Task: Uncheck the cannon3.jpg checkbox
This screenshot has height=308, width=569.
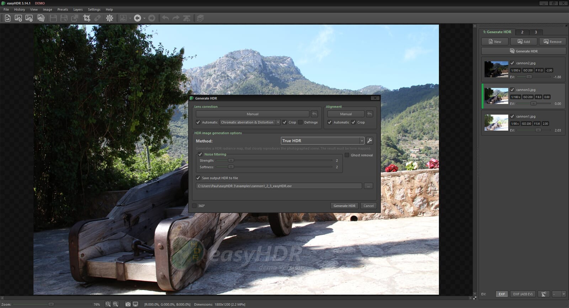Action: click(512, 90)
